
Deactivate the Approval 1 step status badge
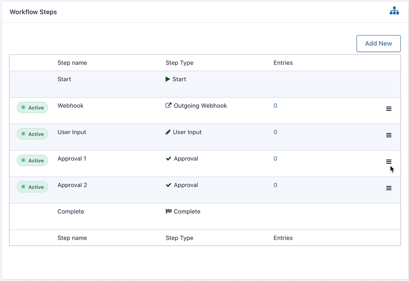tap(32, 161)
